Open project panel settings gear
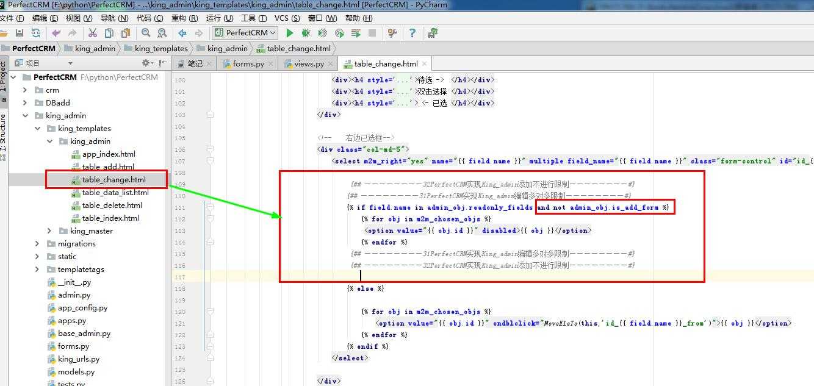The image size is (814, 386). click(x=147, y=63)
